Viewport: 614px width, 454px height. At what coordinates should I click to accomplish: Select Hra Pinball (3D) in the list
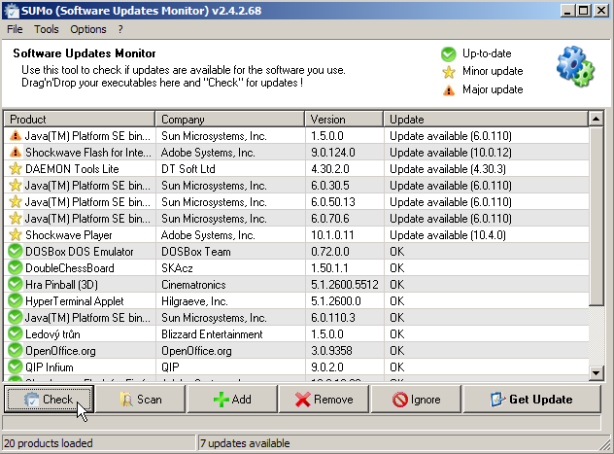click(x=61, y=285)
